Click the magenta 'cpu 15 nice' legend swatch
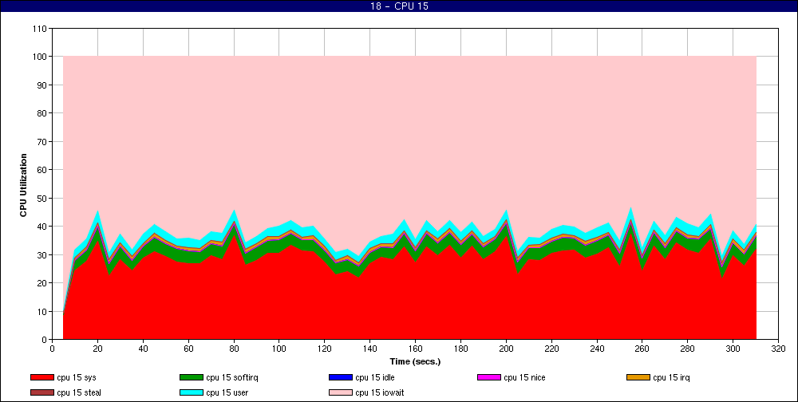The image size is (798, 402). point(488,377)
